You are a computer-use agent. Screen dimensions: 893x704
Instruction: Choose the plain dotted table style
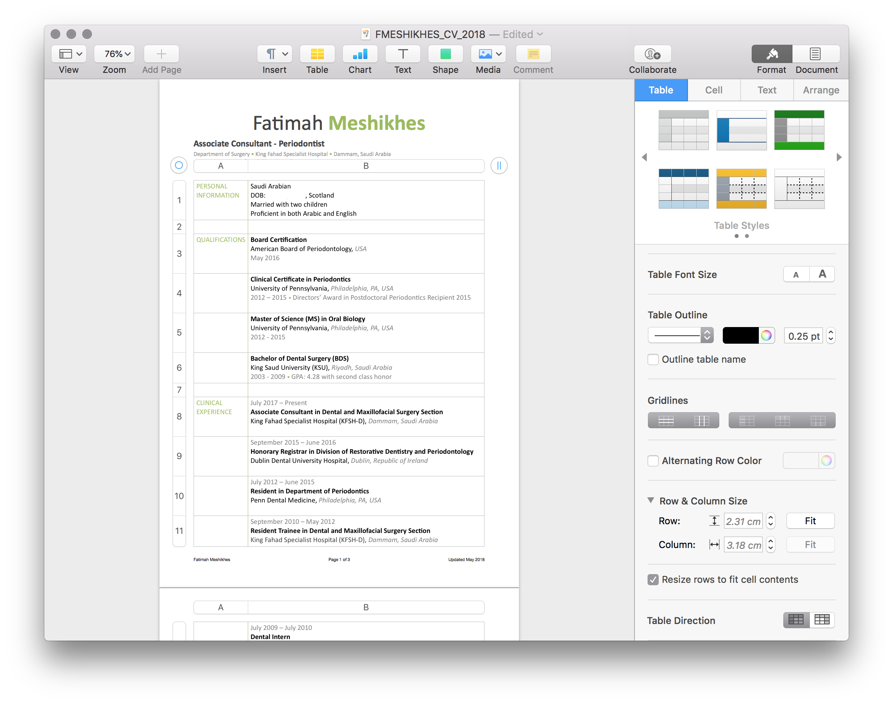coord(799,188)
